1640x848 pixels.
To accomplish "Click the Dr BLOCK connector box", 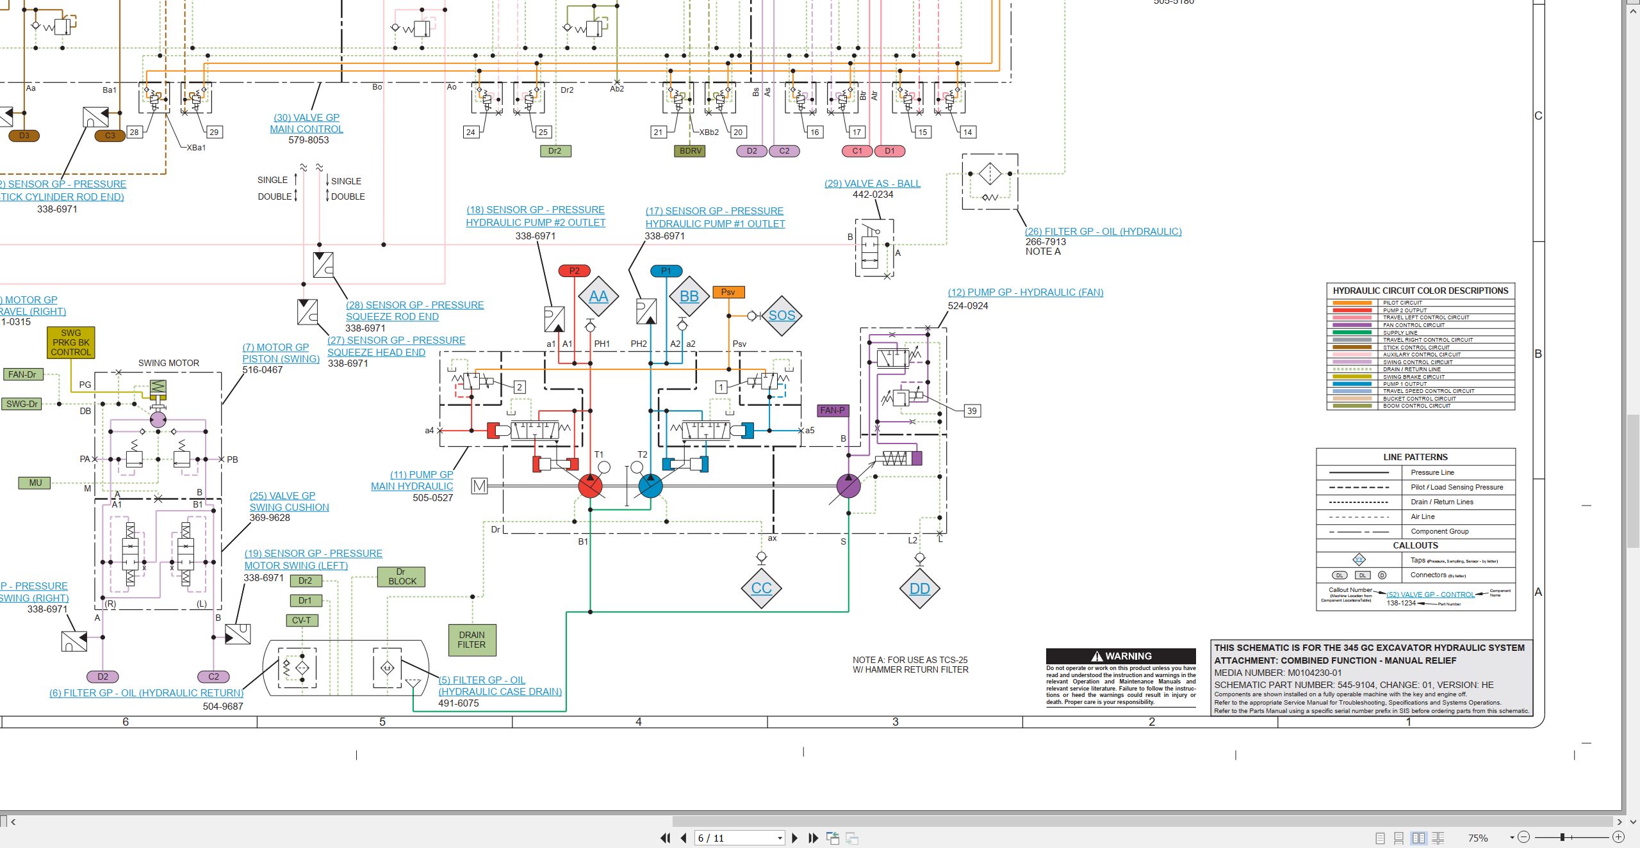I will tap(402, 577).
